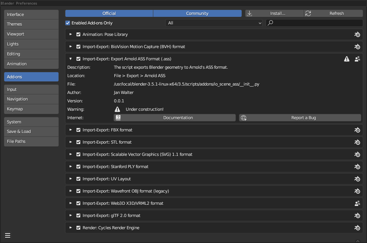Open the Navigation preferences section

(x=31, y=99)
